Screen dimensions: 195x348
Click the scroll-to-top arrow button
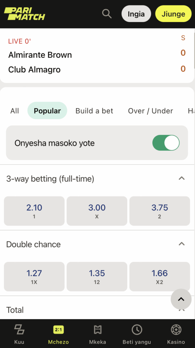(x=181, y=299)
